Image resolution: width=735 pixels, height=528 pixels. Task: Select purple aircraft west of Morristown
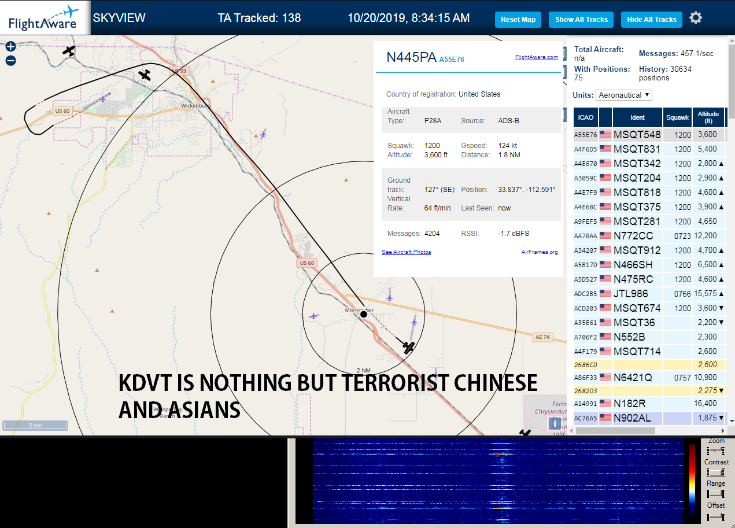[x=314, y=316]
